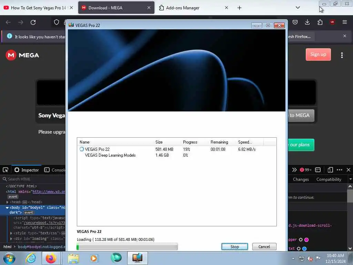The height and width of the screenshot is (265, 353).
Task: Open the Compatibility sidebar tab
Action: pos(329,179)
